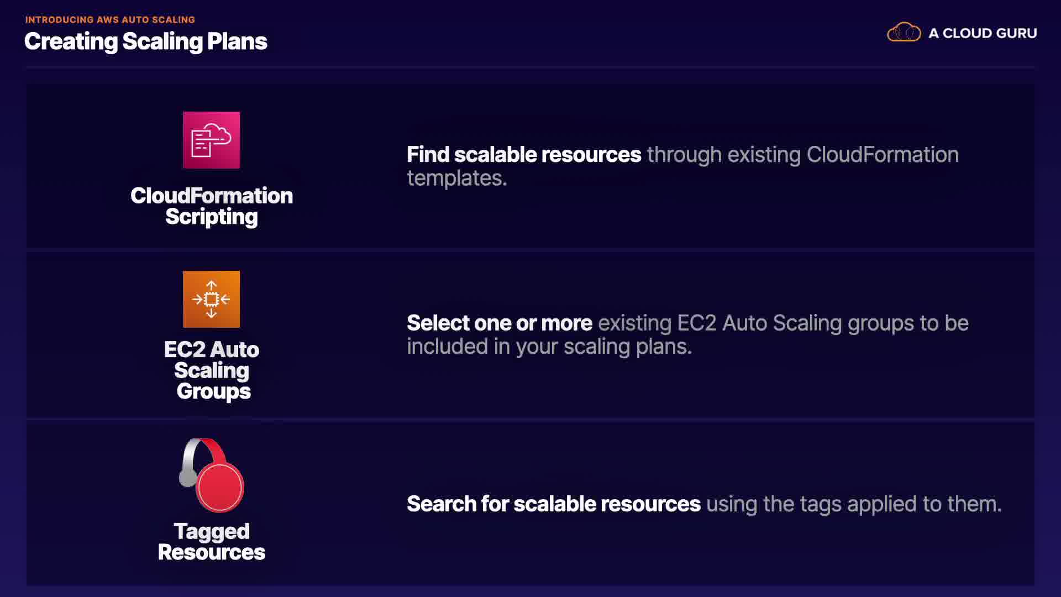The image size is (1061, 597).
Task: Click the A Cloud Guru cloud logo
Action: pyautogui.click(x=904, y=33)
